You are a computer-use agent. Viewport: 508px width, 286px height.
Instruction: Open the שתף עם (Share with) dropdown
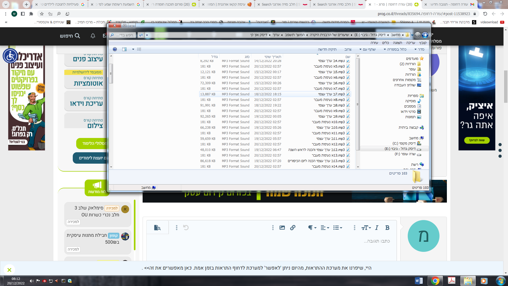368,49
